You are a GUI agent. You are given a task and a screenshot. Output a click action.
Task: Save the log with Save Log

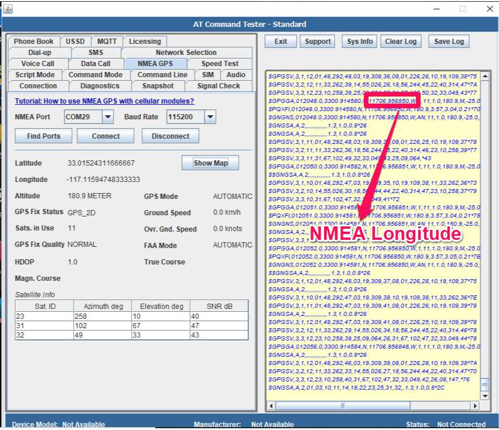click(449, 42)
